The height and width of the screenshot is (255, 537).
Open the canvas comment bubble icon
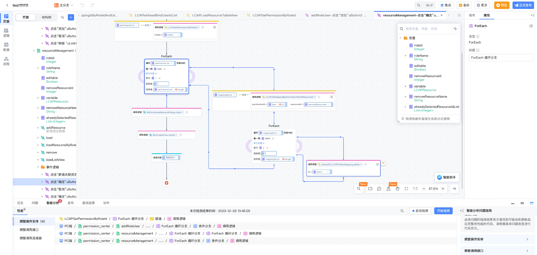click(x=379, y=189)
